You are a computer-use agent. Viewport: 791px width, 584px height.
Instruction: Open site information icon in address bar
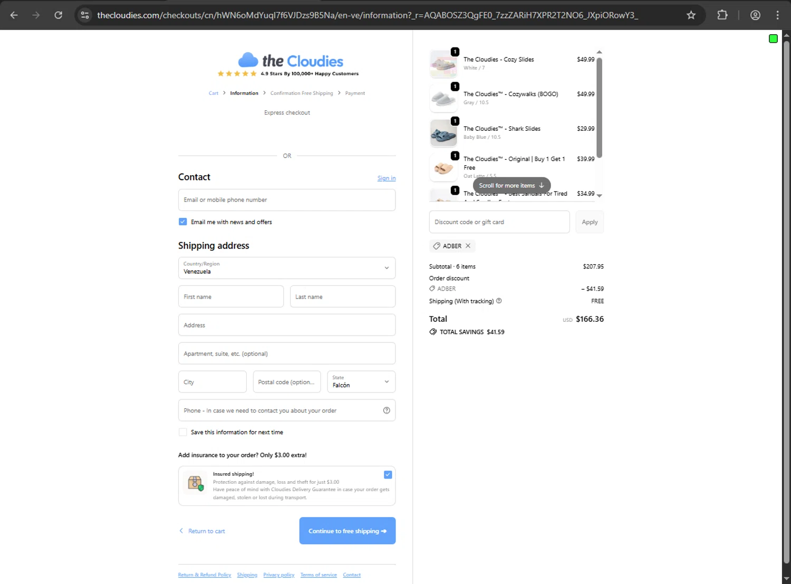coord(85,15)
